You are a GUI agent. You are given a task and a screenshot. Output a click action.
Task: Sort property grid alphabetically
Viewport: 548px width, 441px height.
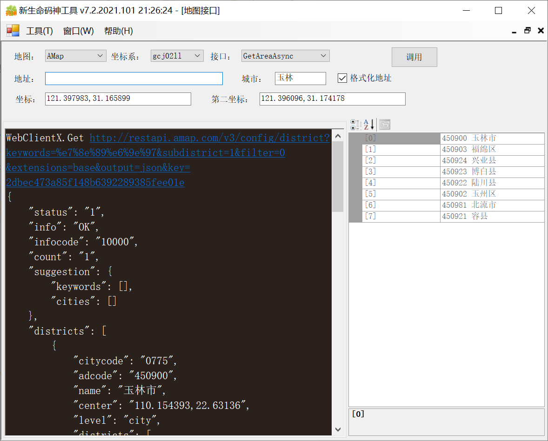click(x=369, y=124)
